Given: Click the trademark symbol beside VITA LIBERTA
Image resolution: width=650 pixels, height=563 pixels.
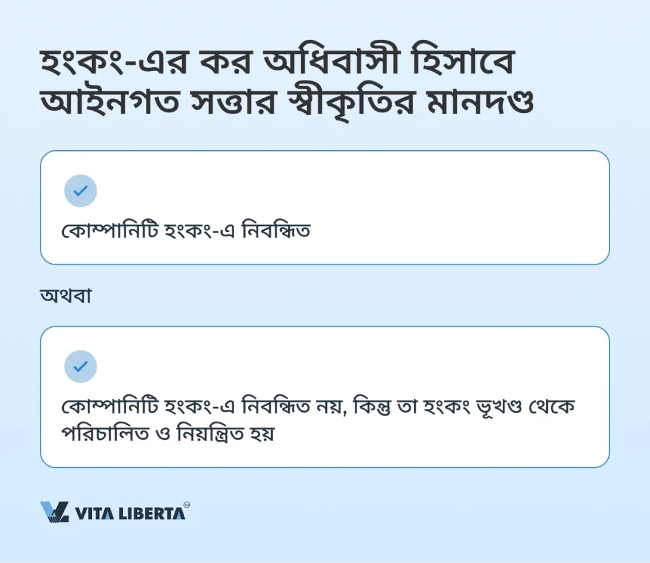Looking at the screenshot, I should [x=187, y=505].
